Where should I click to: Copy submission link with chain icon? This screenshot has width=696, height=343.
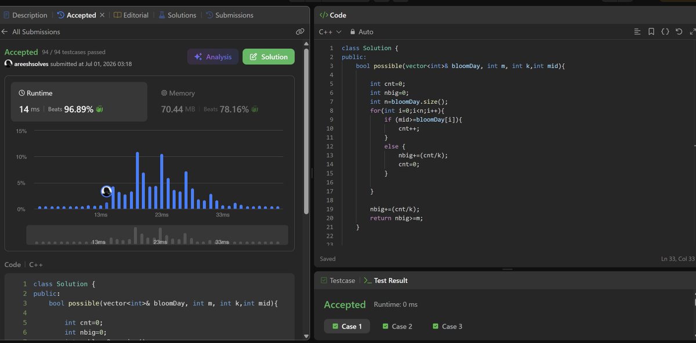(300, 32)
